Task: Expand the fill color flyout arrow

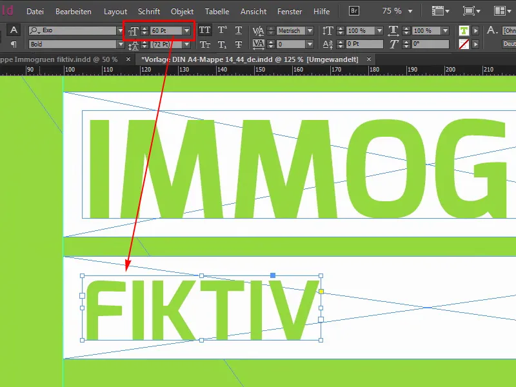Action: pos(475,30)
